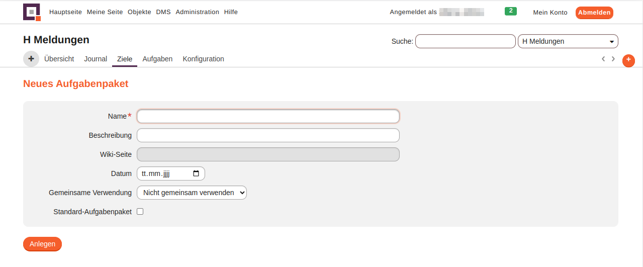This screenshot has height=267, width=643.
Task: Click into the Suche search box
Action: [x=465, y=41]
